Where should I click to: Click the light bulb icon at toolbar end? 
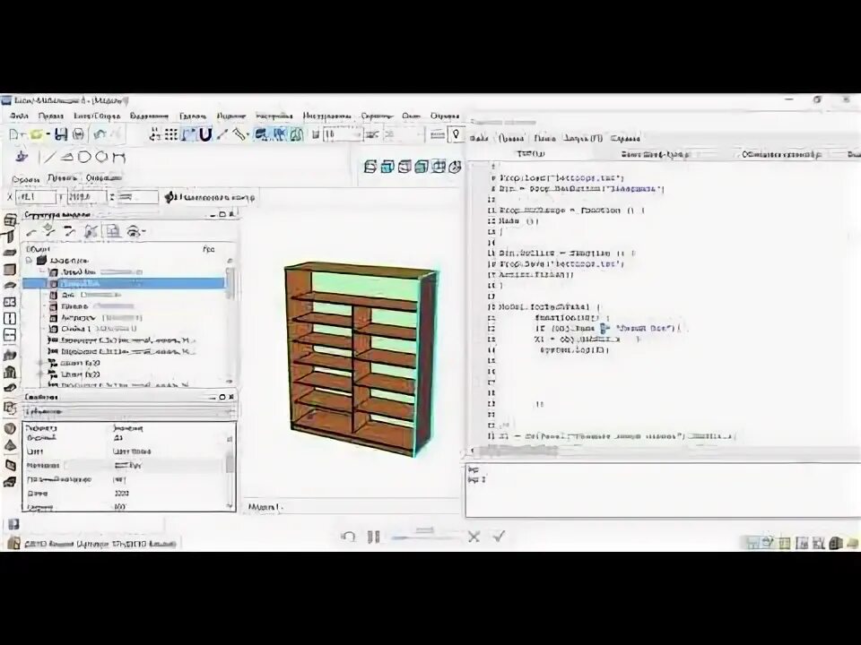pos(456,135)
